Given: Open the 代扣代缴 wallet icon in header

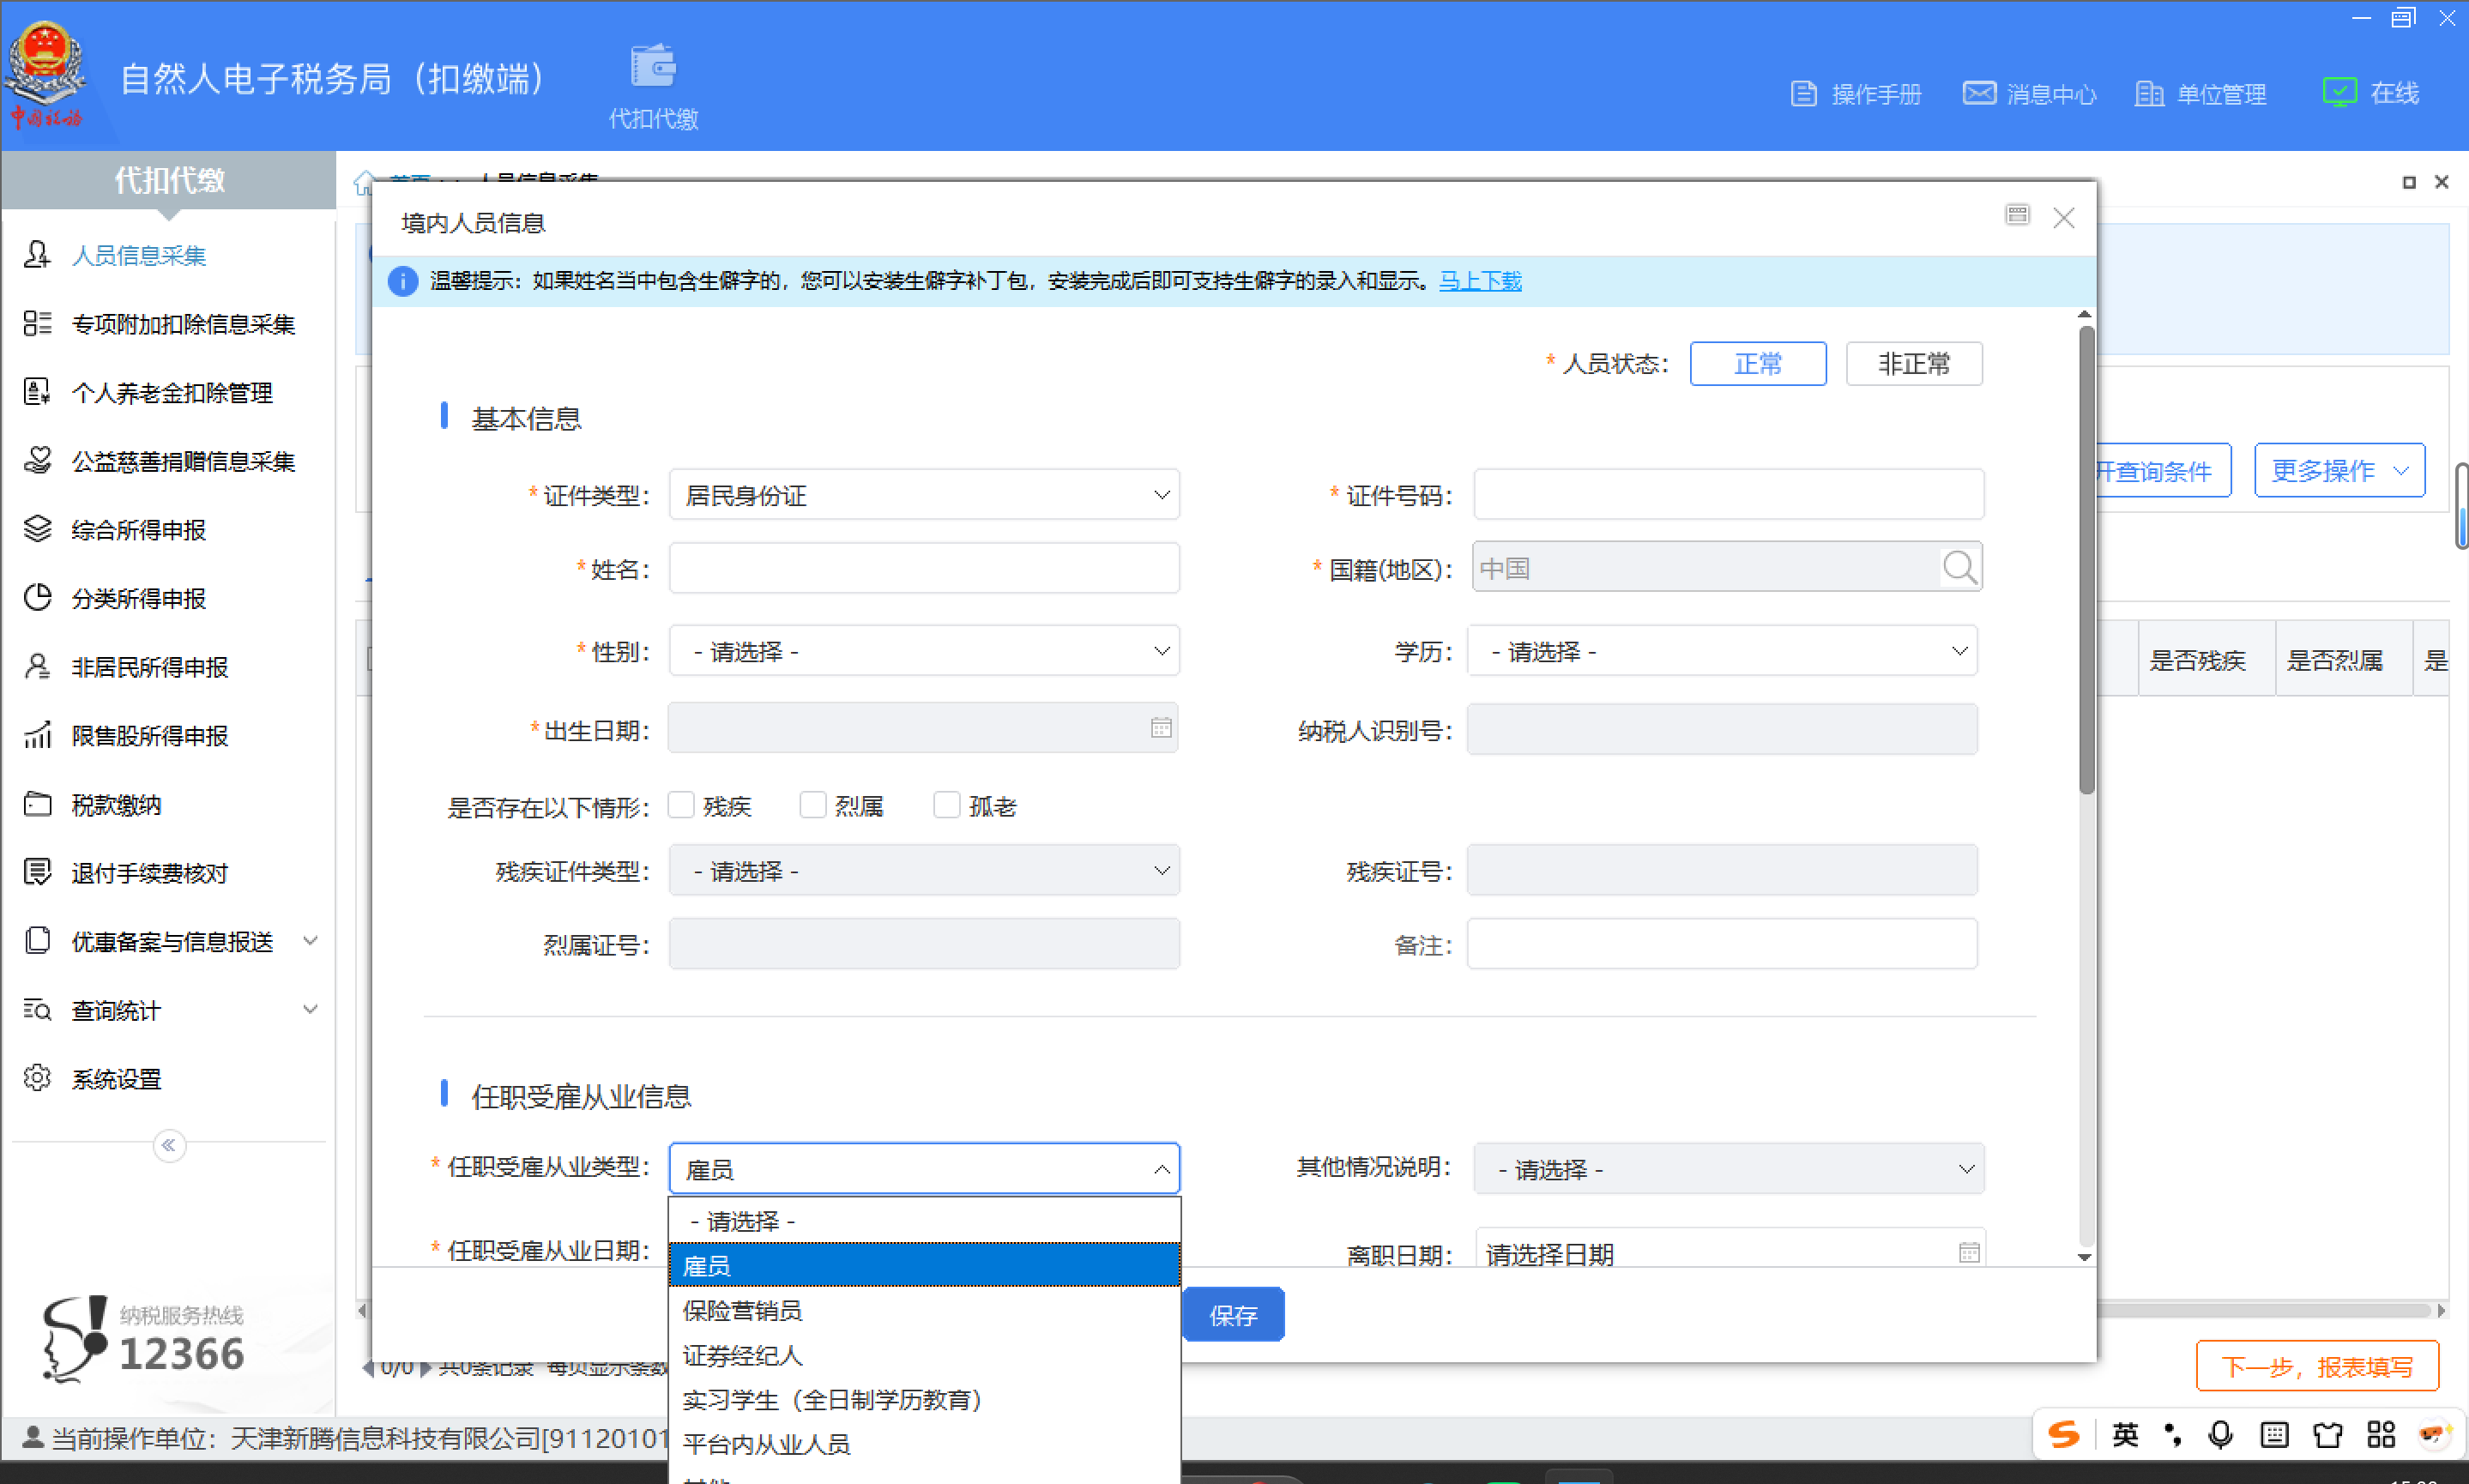Looking at the screenshot, I should pos(653,67).
